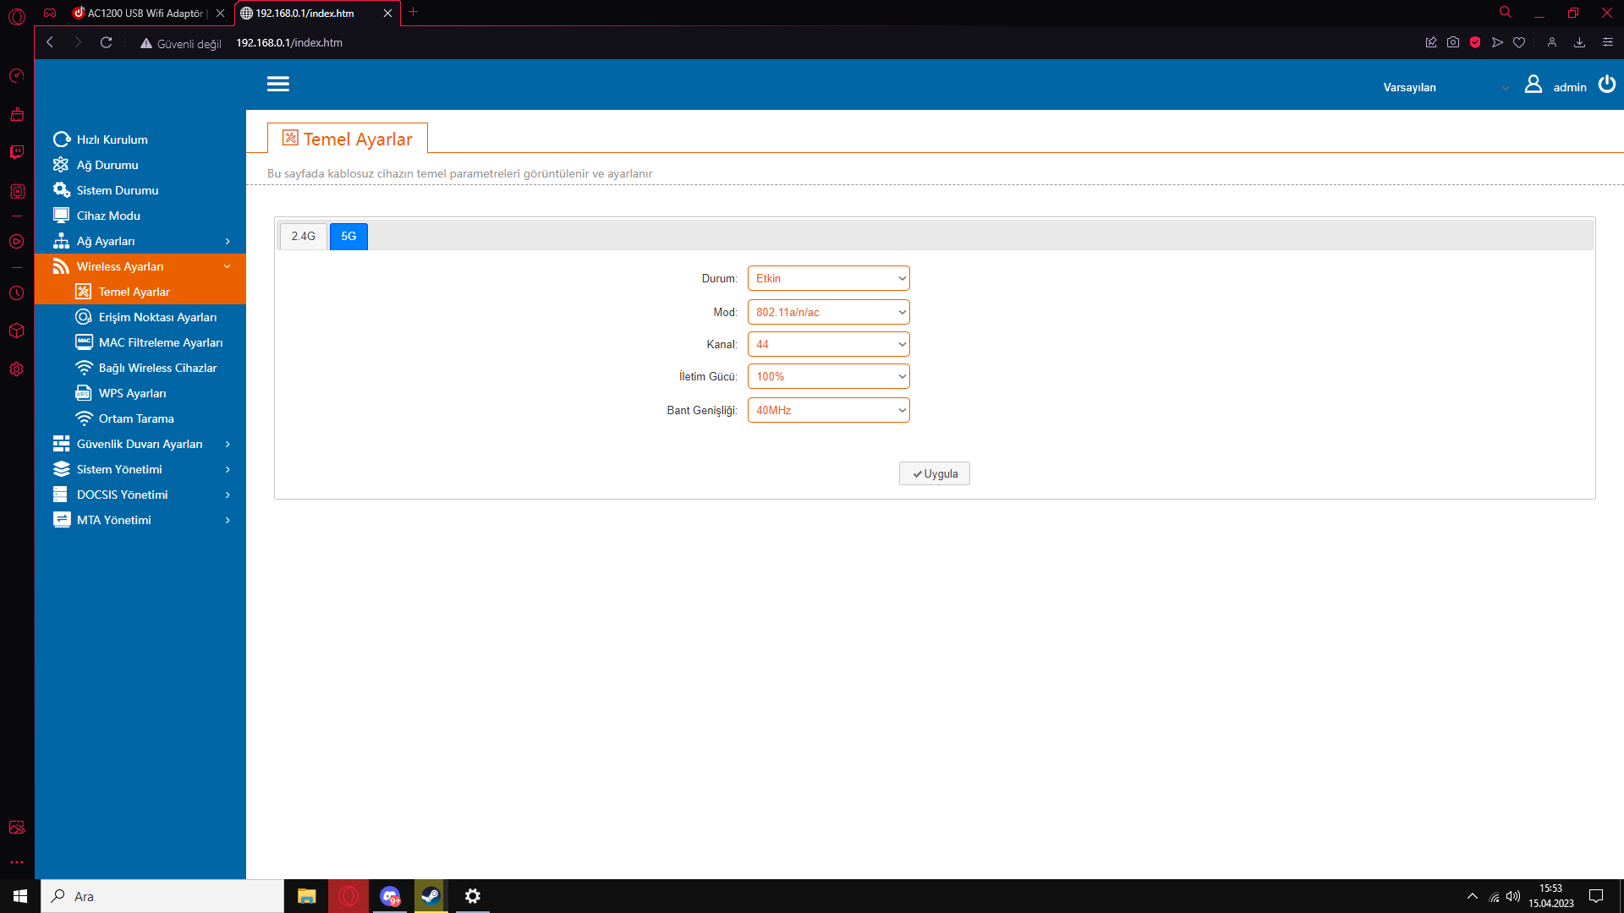The image size is (1624, 913).
Task: Click the browser address bar URL
Action: [x=289, y=42]
